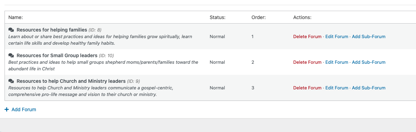Delete the Church and Ministry leaders forum

307,88
